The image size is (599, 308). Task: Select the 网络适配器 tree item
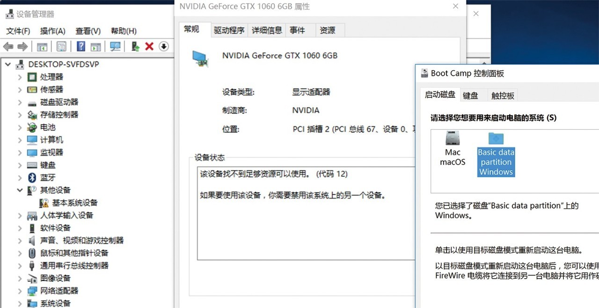point(53,291)
